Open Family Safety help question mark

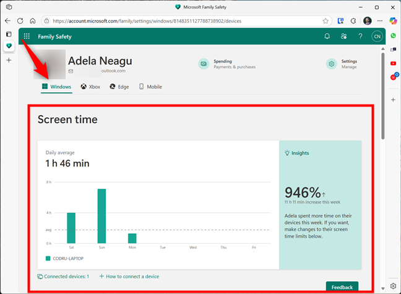360,37
